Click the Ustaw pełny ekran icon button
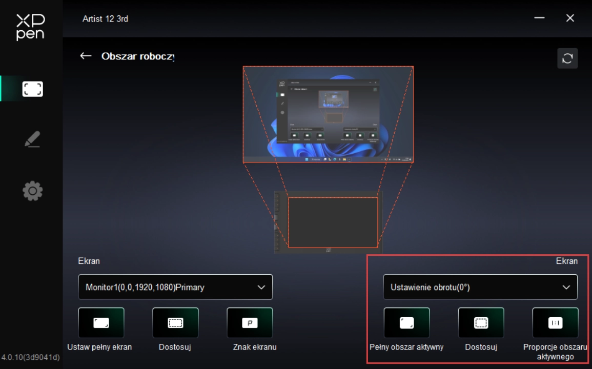 pyautogui.click(x=101, y=323)
